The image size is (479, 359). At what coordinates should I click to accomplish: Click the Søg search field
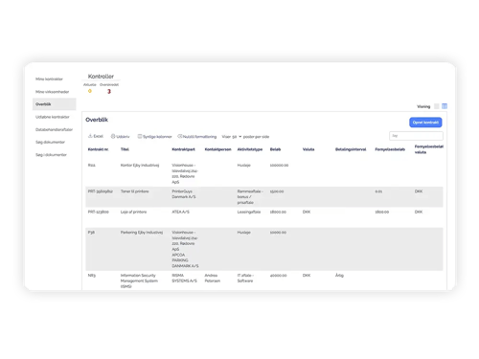pyautogui.click(x=416, y=136)
